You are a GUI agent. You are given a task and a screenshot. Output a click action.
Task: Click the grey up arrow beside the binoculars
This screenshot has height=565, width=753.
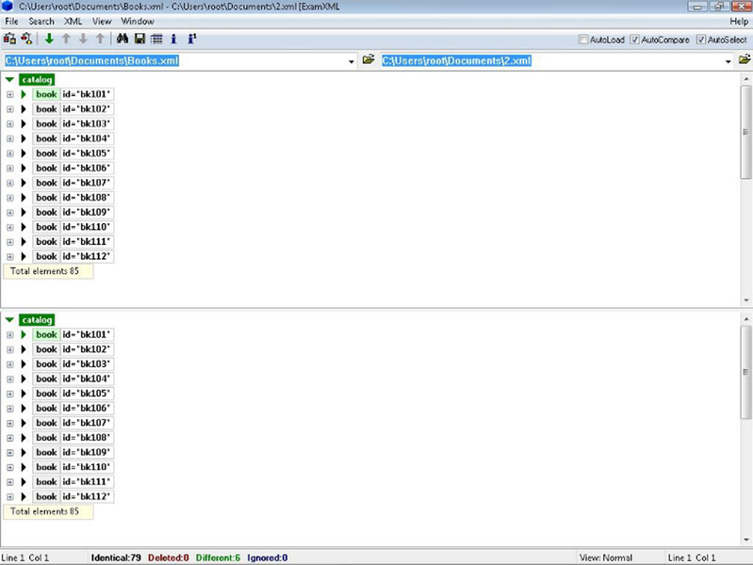100,39
